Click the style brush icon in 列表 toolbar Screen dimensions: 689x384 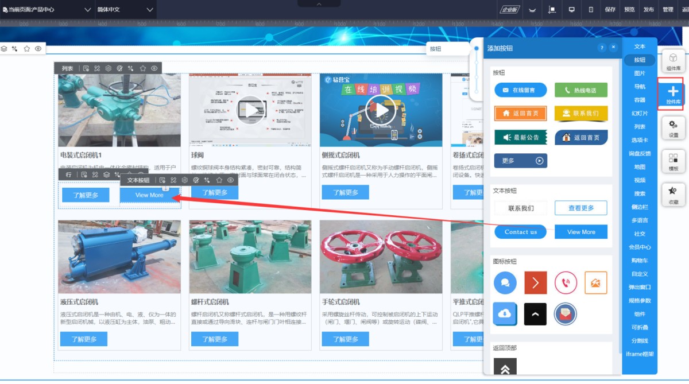[x=97, y=68]
